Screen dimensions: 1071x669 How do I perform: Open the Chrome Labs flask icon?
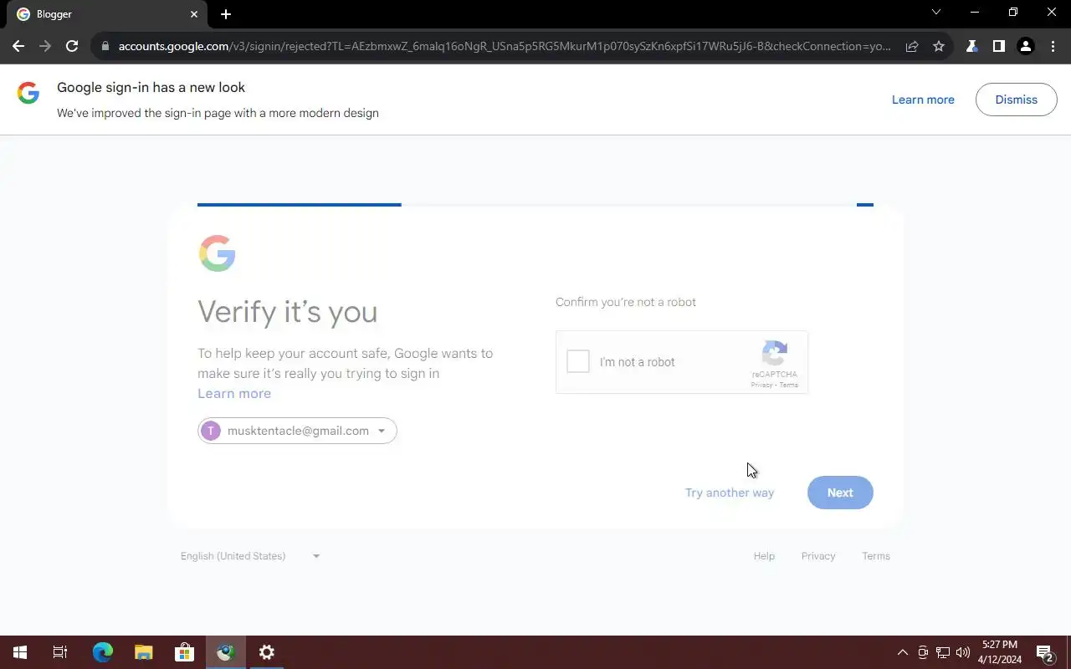coord(971,46)
